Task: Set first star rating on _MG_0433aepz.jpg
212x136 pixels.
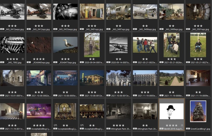Action: (x=62, y=26)
